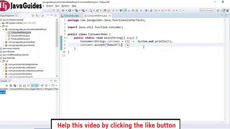The image size is (230, 129).
Task: Click the Debug bug icon in toolbar
Action: 63,10
